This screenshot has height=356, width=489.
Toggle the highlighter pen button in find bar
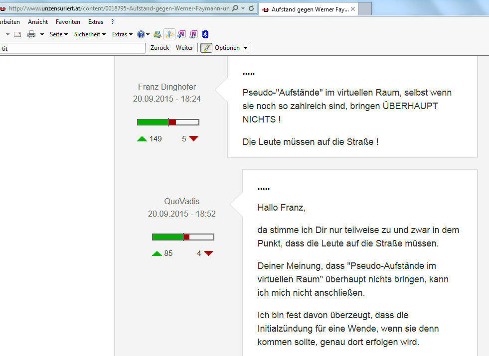point(206,48)
